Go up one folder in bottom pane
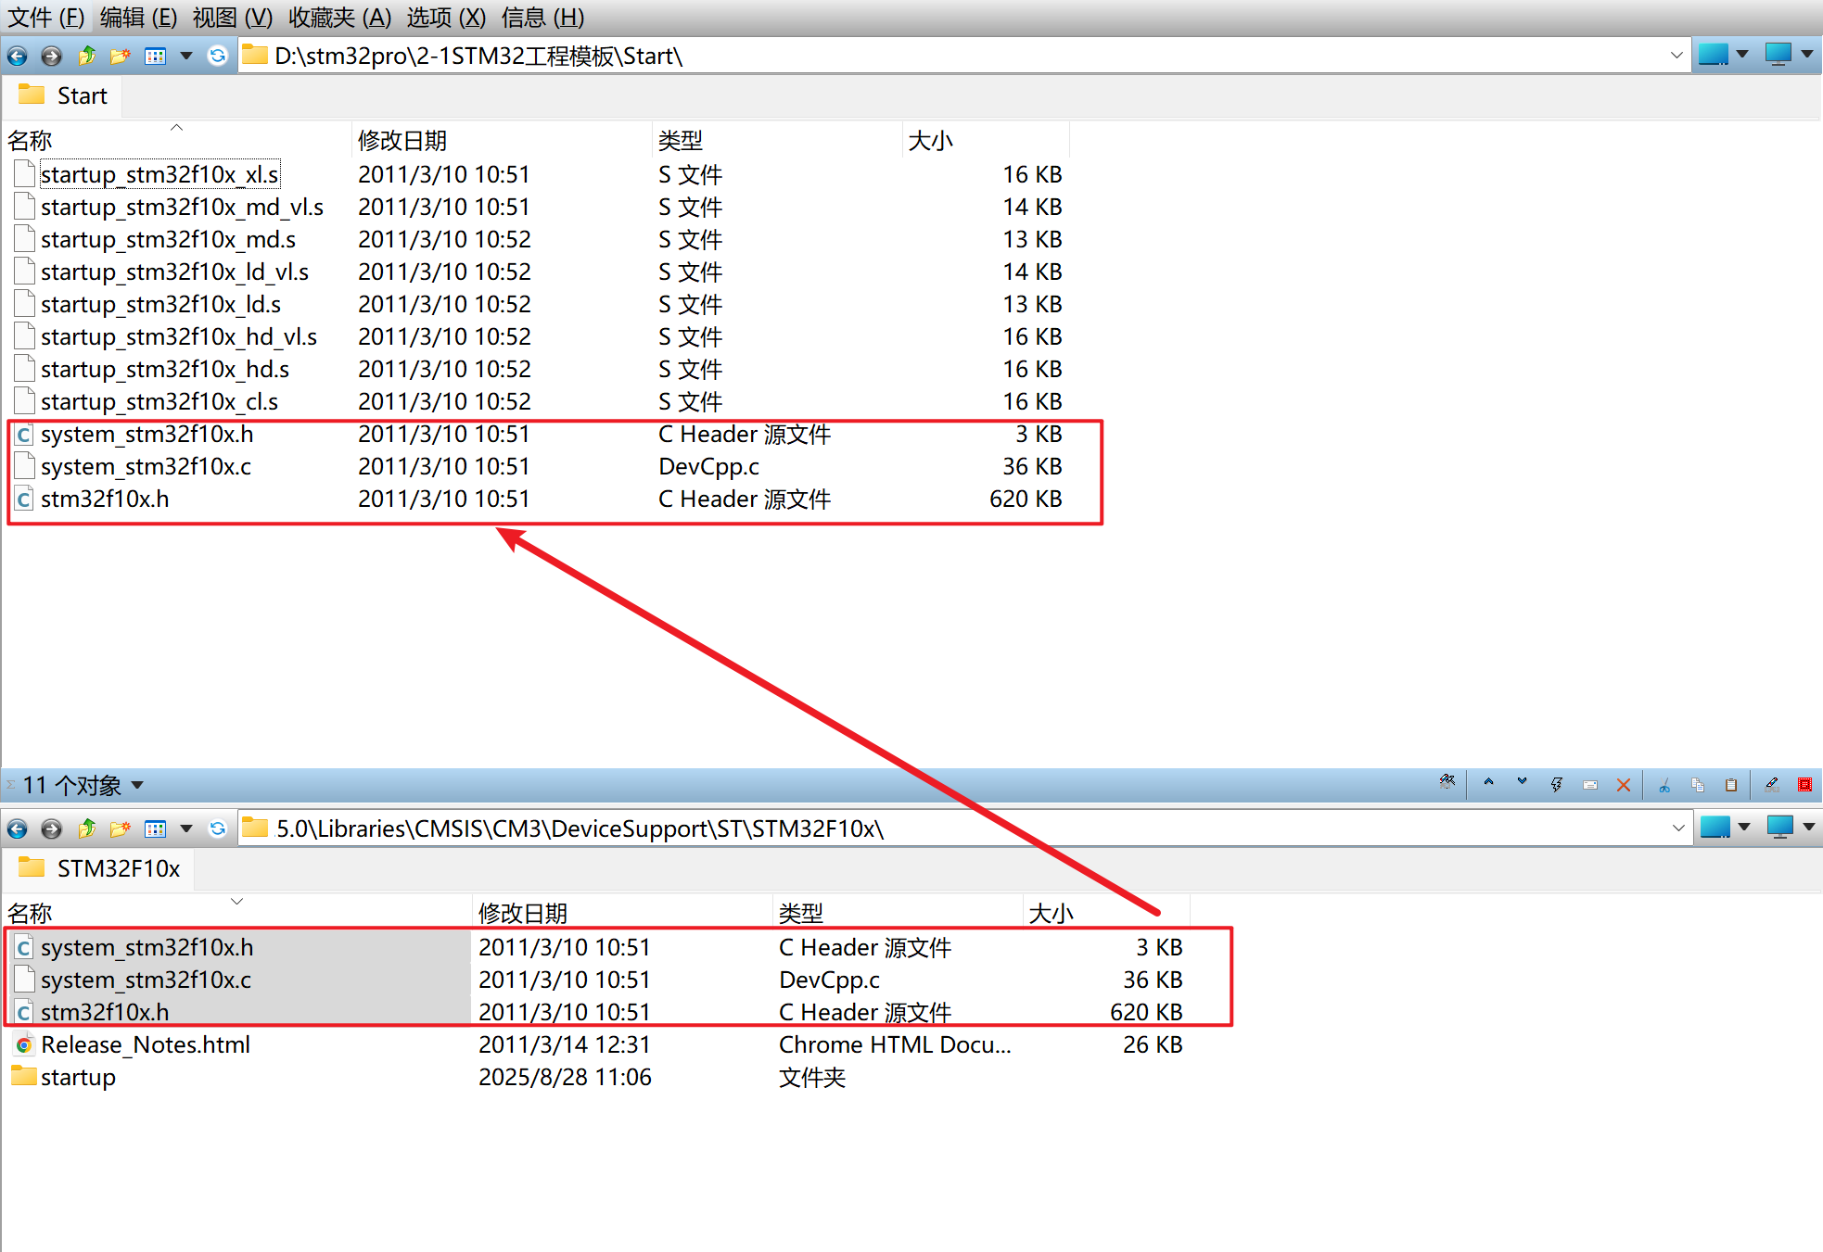This screenshot has width=1823, height=1252. (86, 828)
